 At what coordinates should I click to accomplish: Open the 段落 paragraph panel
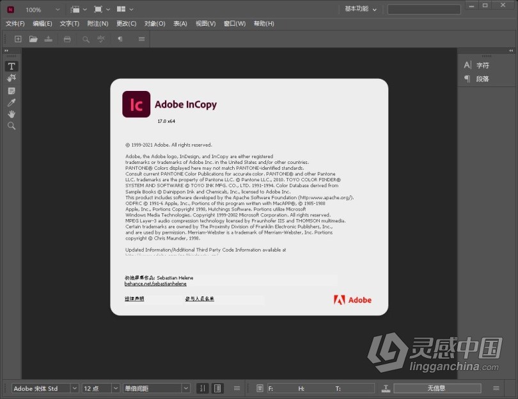point(476,79)
